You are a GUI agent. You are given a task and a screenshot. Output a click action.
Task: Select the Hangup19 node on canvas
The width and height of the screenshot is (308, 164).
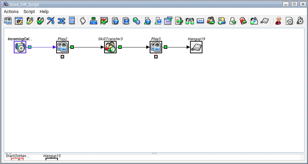coord(196,47)
